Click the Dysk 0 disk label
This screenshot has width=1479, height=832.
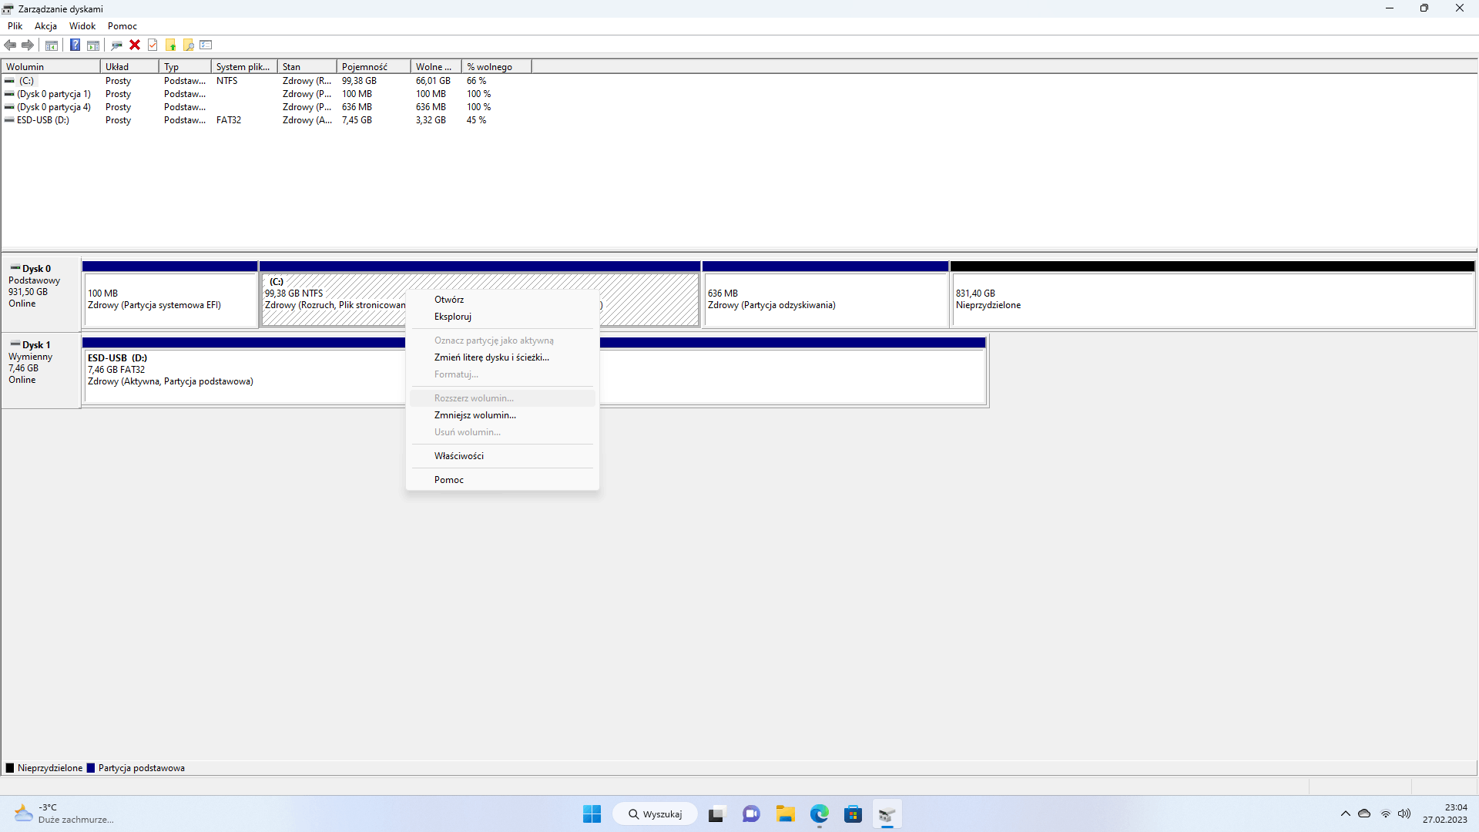(x=41, y=293)
